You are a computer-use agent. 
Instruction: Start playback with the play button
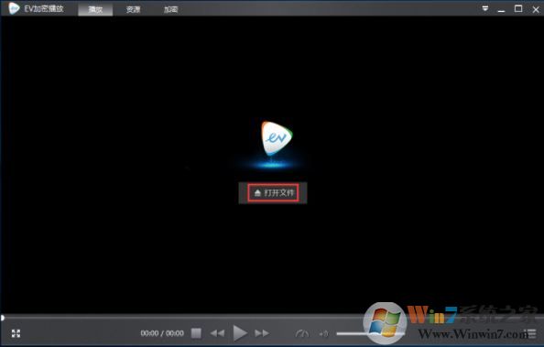click(x=240, y=333)
